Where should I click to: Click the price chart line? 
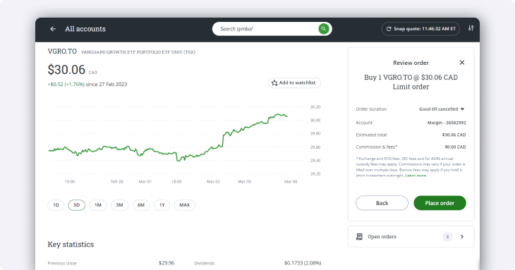coord(167,137)
